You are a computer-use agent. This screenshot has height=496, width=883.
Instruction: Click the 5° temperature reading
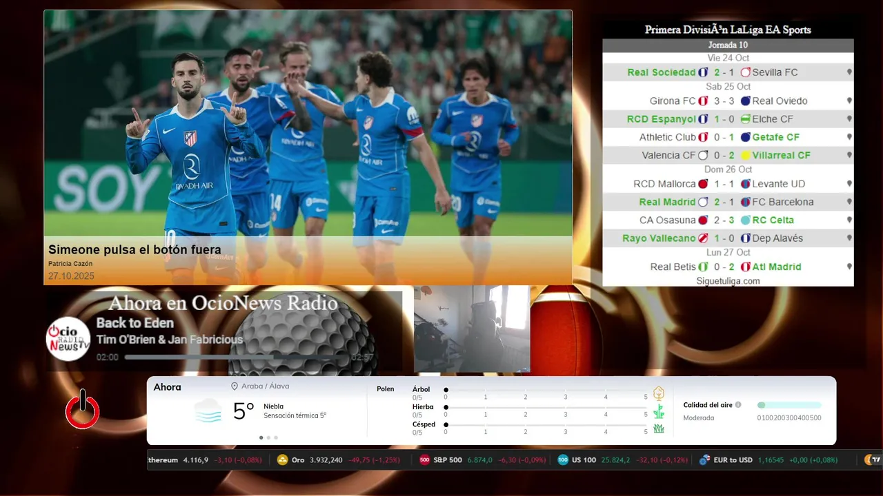point(244,411)
